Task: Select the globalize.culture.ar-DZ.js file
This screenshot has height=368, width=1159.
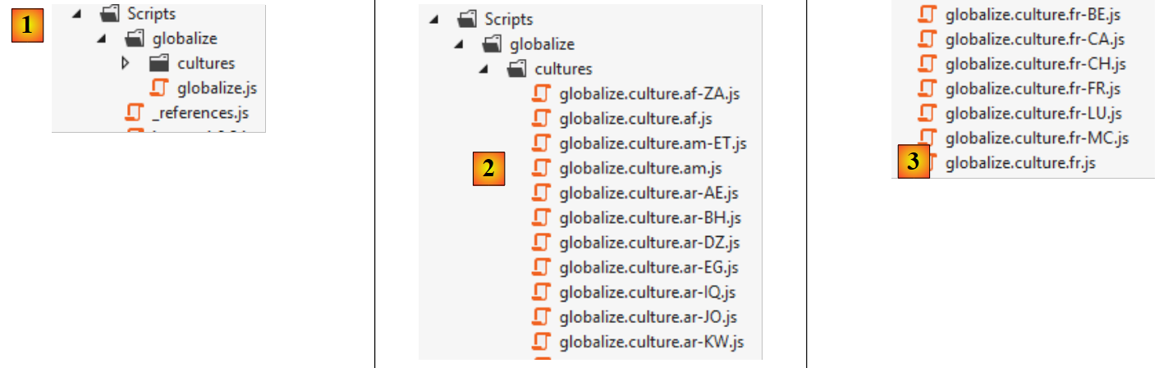Action: pyautogui.click(x=648, y=243)
